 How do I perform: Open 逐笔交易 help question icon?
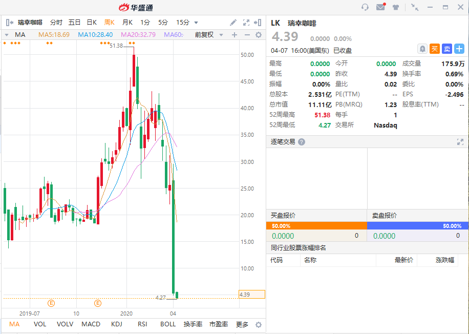click(302, 142)
